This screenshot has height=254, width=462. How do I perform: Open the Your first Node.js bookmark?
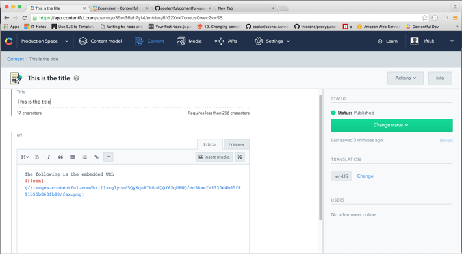coord(170,27)
